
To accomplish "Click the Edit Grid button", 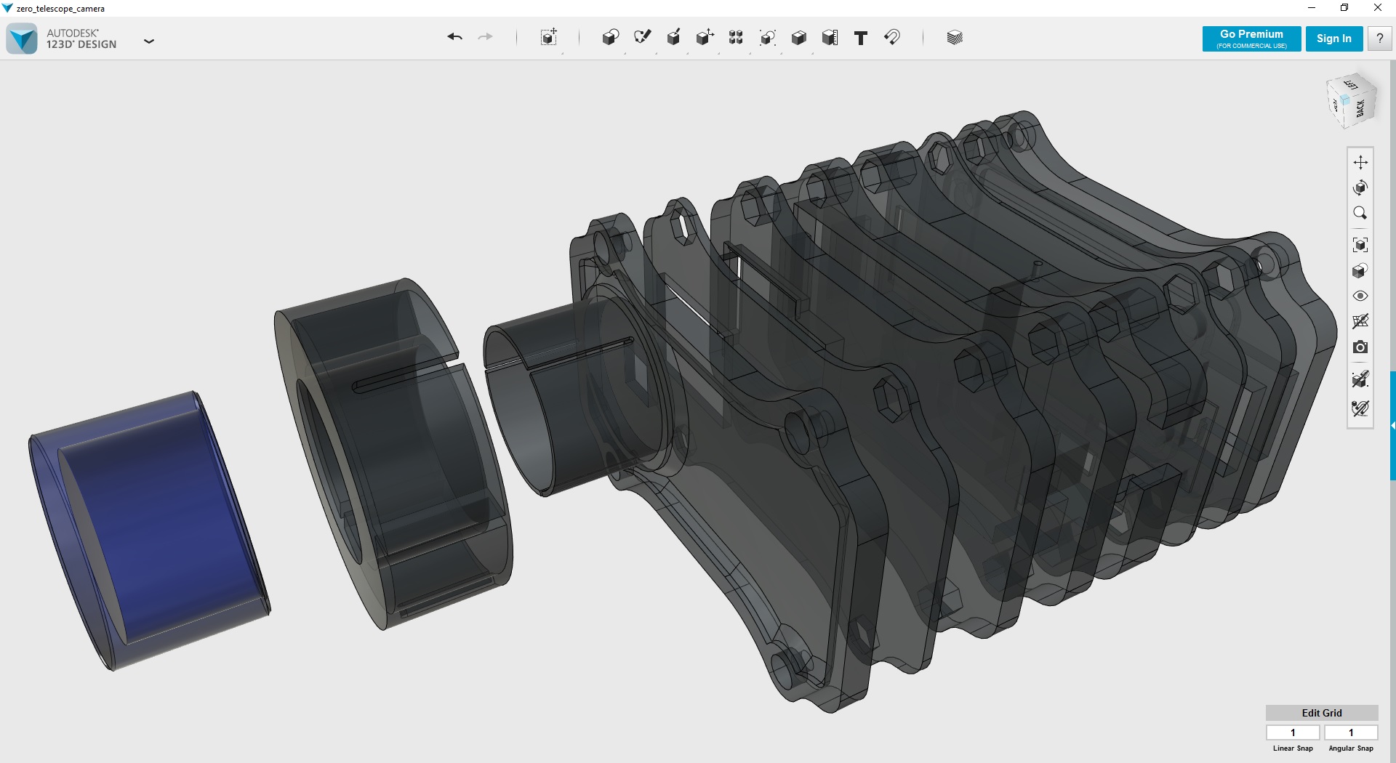I will coord(1322,713).
